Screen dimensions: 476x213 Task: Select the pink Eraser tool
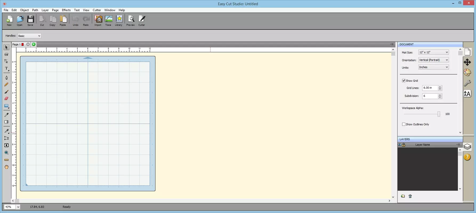tap(6, 99)
